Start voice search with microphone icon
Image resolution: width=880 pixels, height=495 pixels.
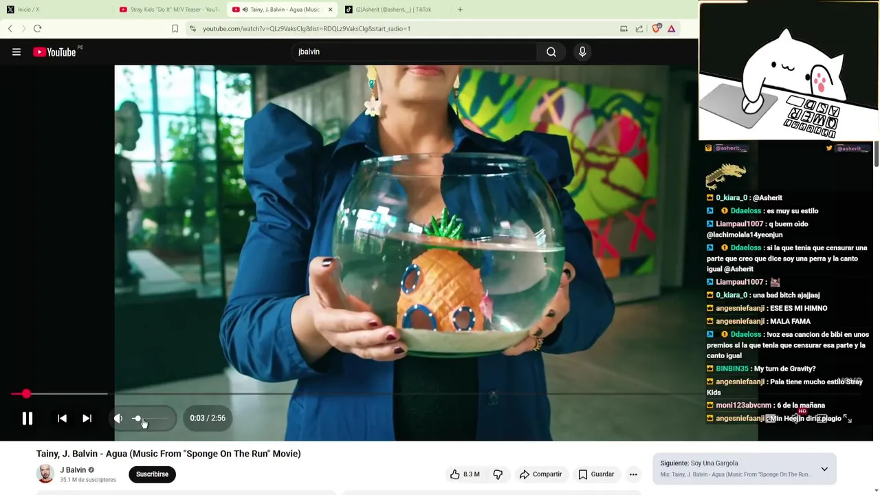[582, 52]
